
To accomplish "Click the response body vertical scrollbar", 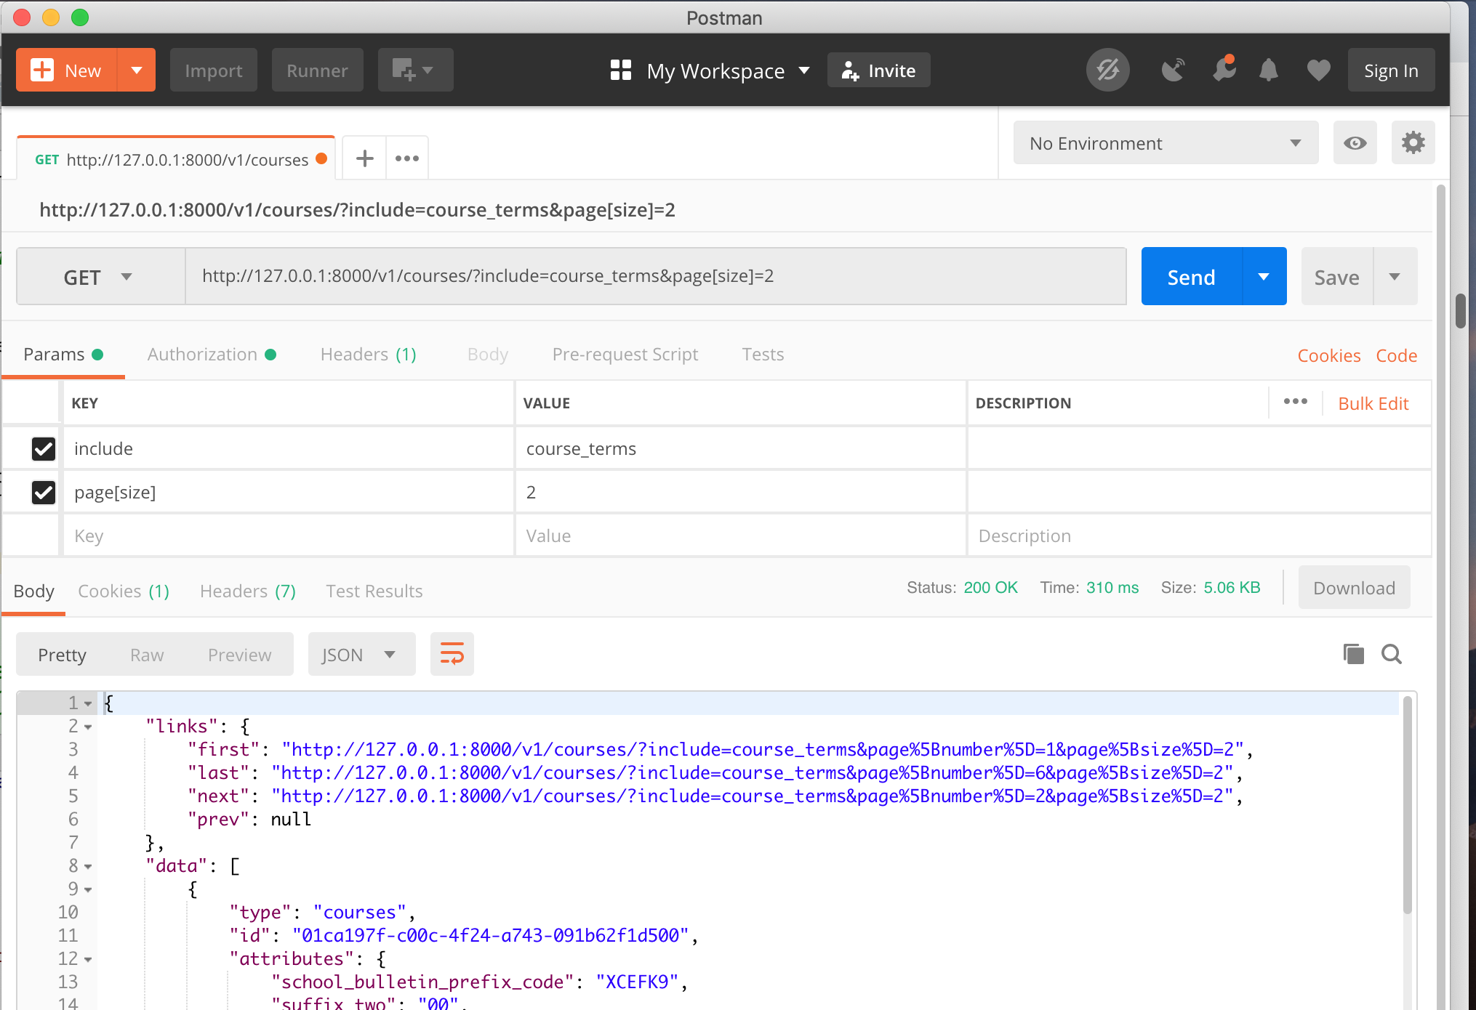I will click(x=1407, y=804).
